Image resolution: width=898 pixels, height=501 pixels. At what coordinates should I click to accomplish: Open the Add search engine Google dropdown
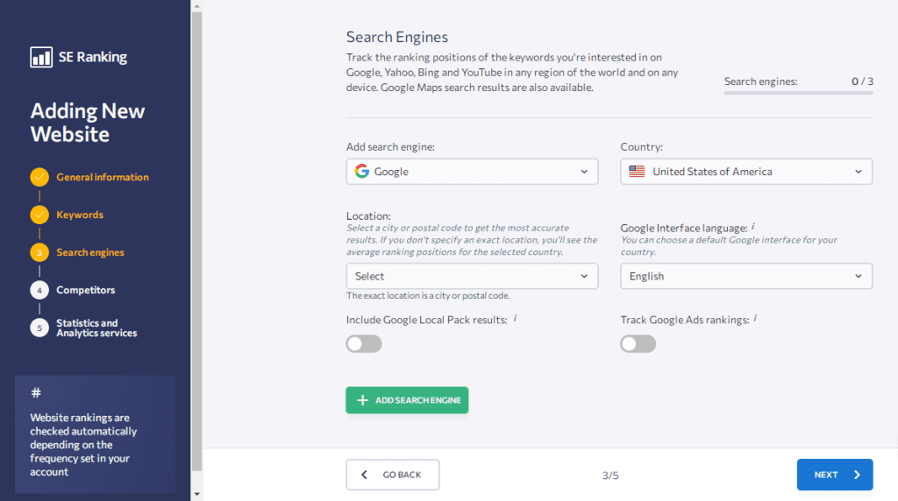click(x=472, y=172)
